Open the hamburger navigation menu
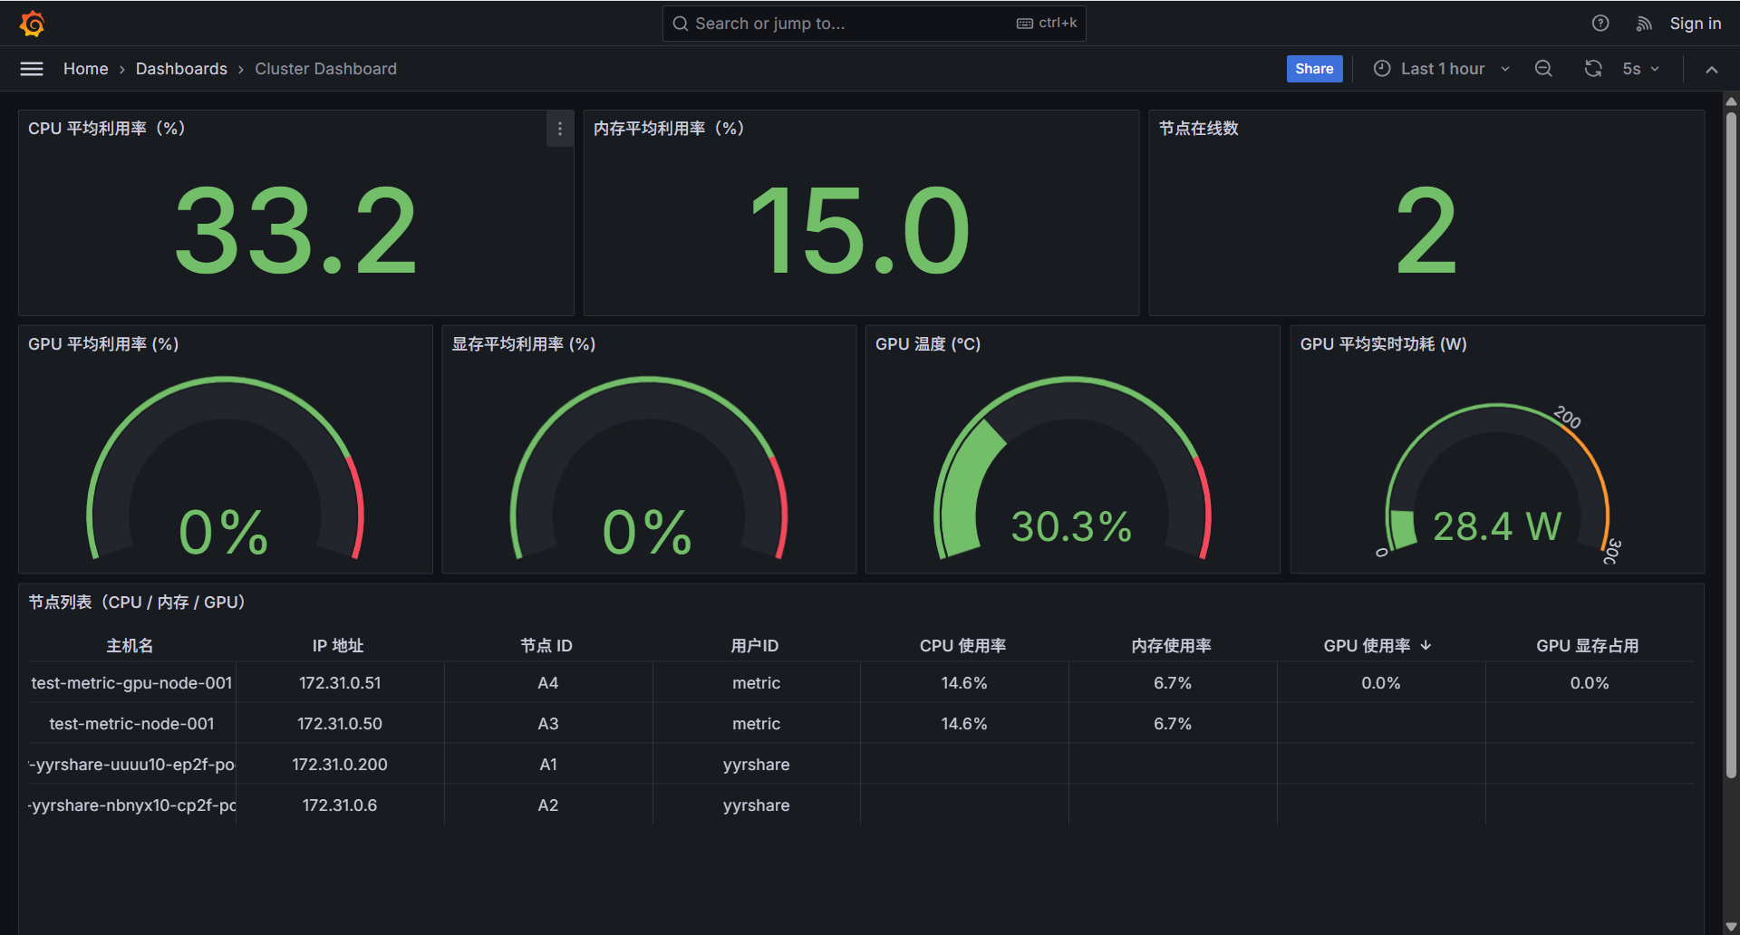Viewport: 1740px width, 935px height. [x=32, y=69]
